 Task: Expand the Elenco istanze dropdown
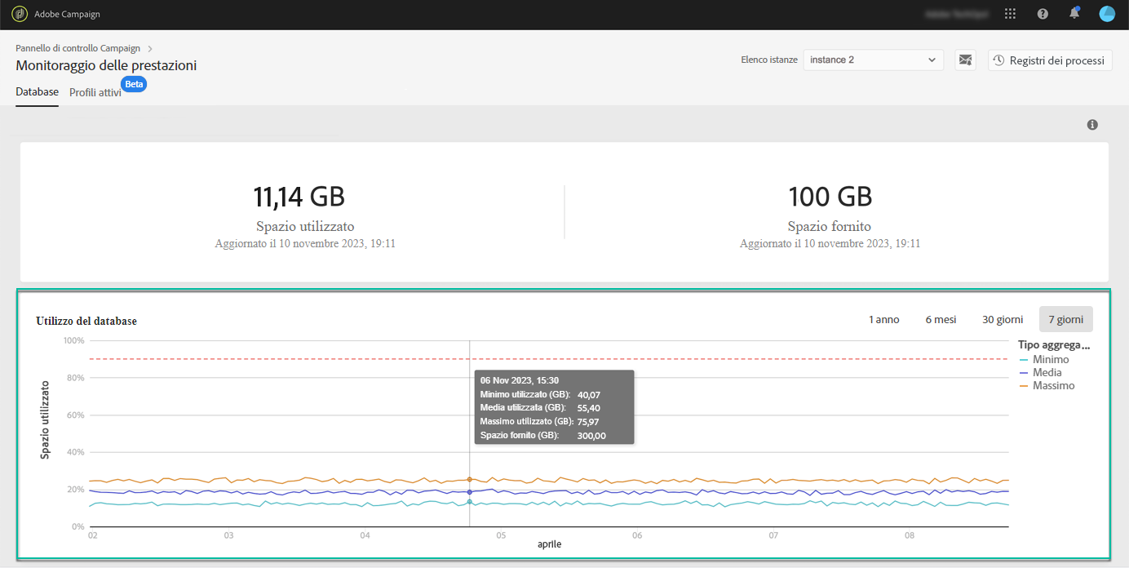874,60
